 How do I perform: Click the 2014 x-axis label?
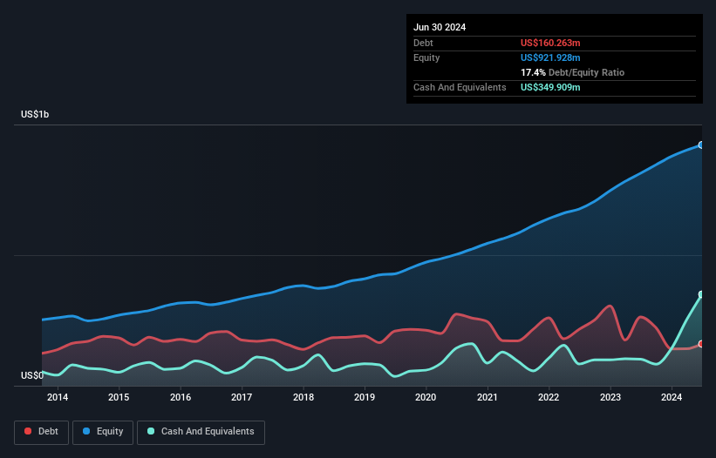point(58,397)
